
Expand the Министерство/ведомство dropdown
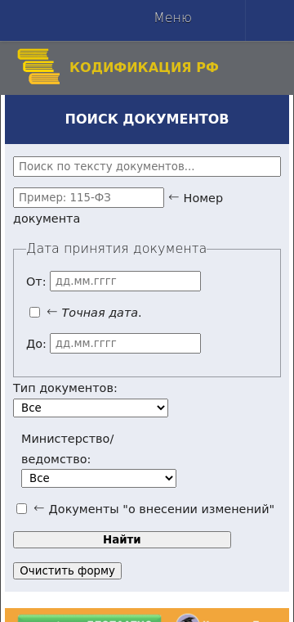tap(99, 479)
